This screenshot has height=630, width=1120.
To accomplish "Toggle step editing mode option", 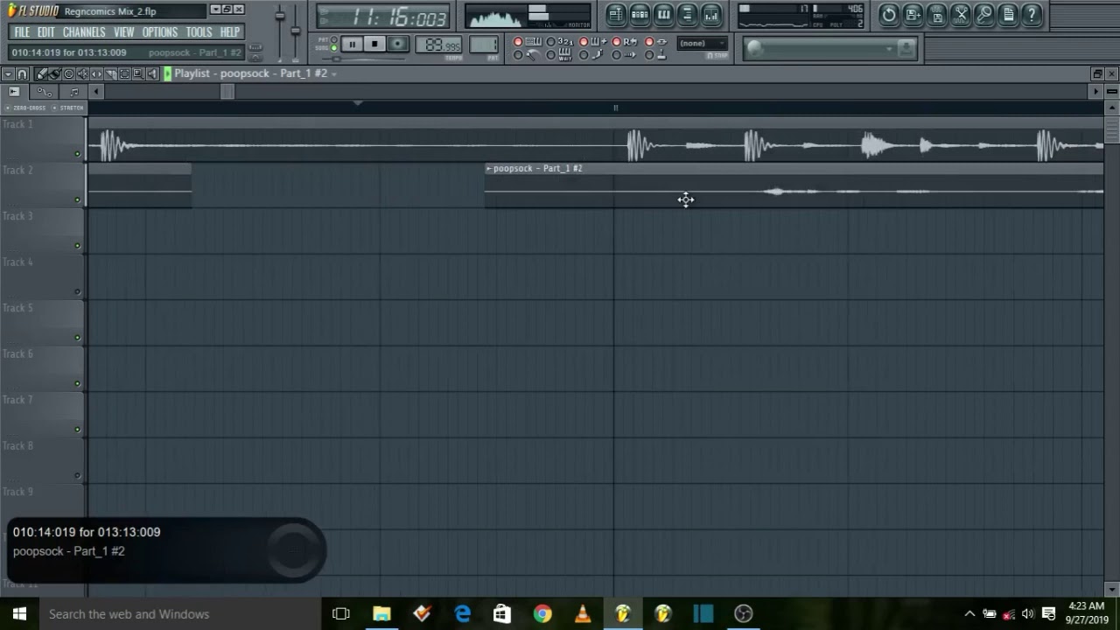I will (x=584, y=55).
